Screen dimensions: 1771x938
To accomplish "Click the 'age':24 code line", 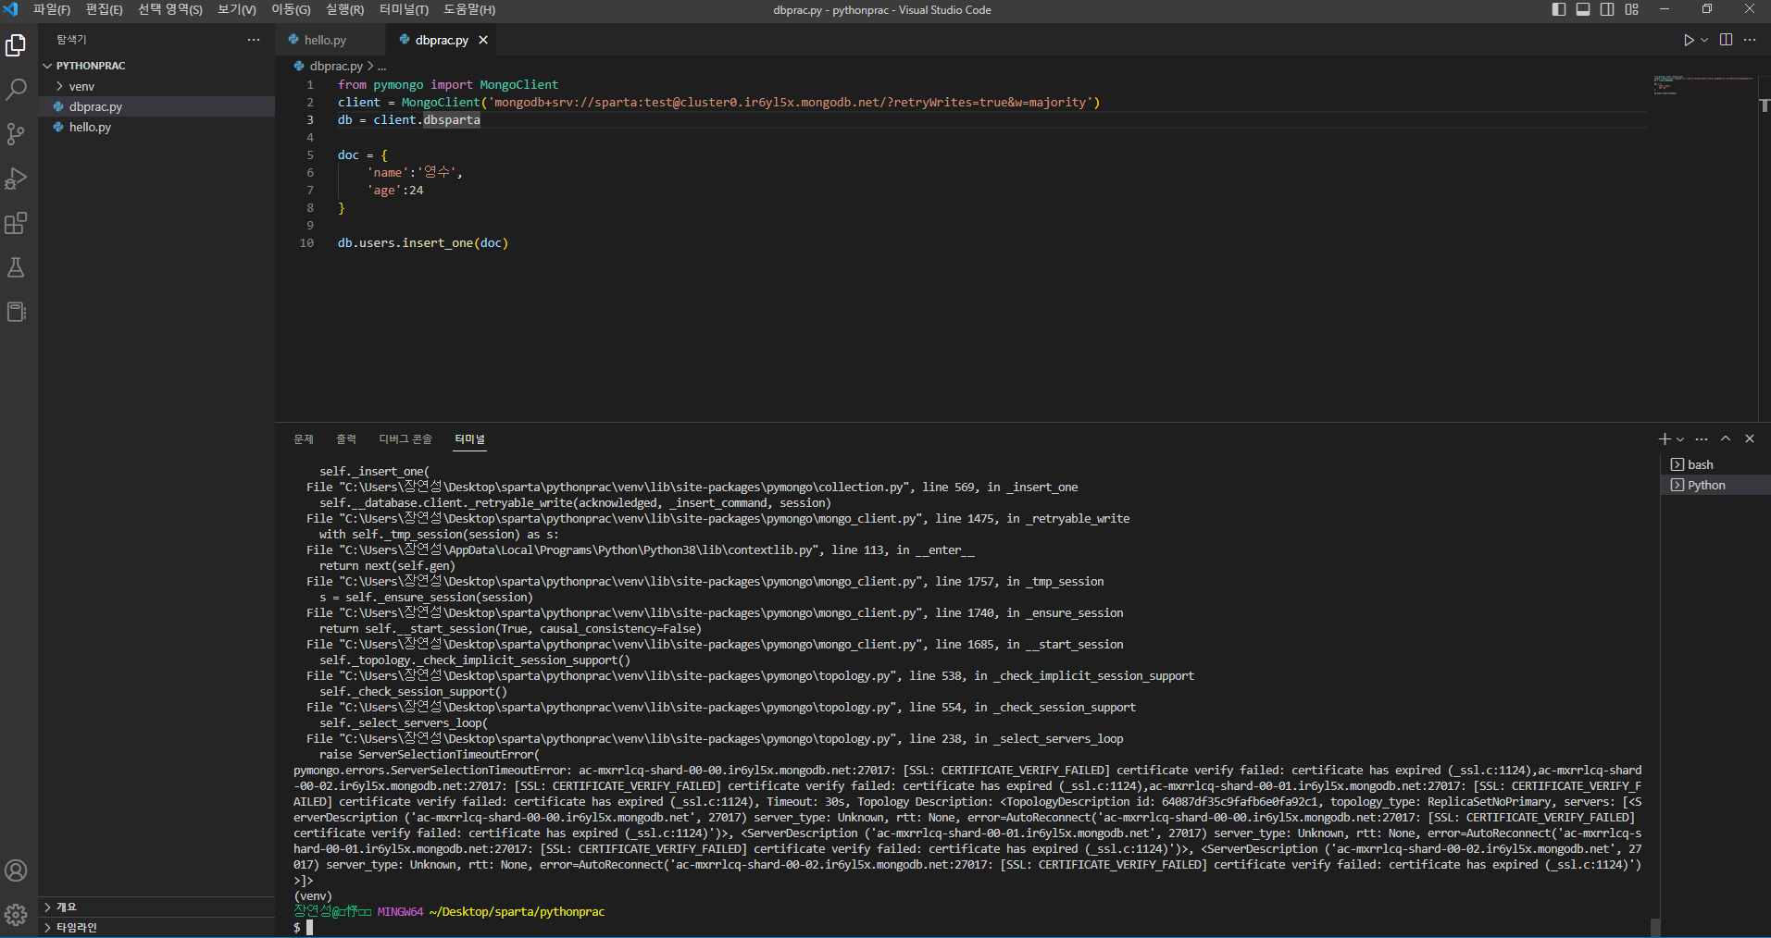I will tap(395, 190).
